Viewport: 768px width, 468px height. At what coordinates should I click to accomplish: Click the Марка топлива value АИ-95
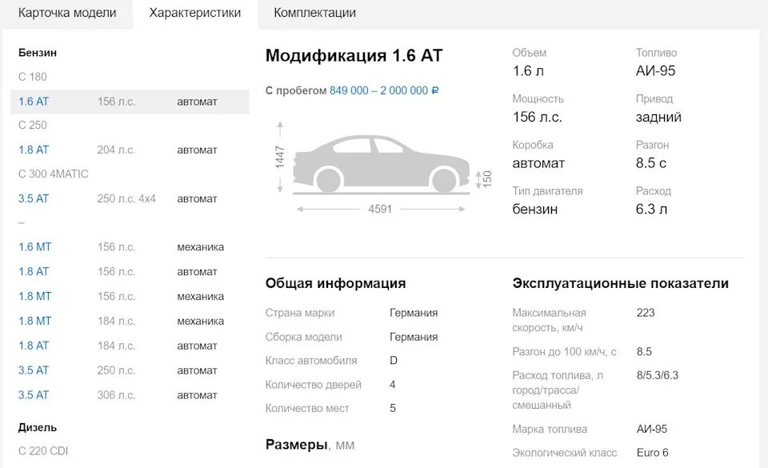pyautogui.click(x=652, y=429)
